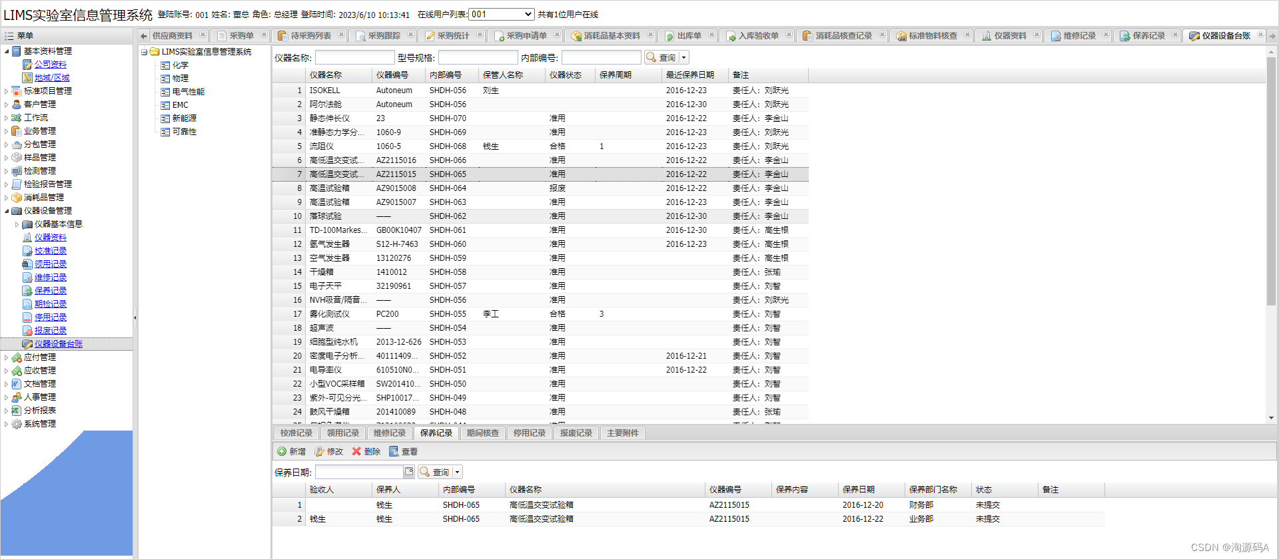Expand the 分析报表 tree node
The width and height of the screenshot is (1279, 559).
tap(7, 411)
